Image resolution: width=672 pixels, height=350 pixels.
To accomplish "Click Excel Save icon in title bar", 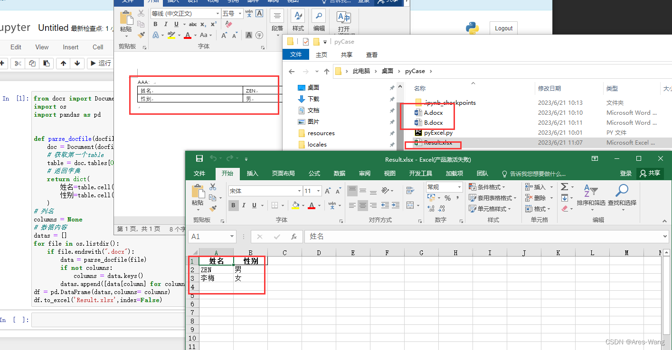I will click(x=199, y=159).
